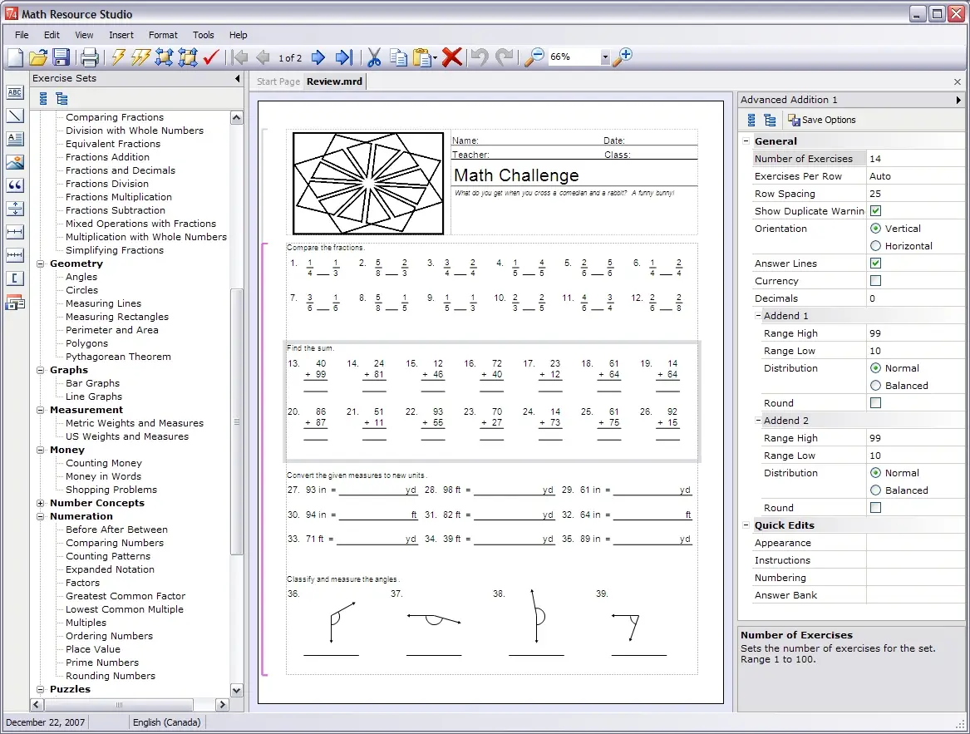The width and height of the screenshot is (970, 734).
Task: Click Save Options in properties panel
Action: (x=821, y=120)
